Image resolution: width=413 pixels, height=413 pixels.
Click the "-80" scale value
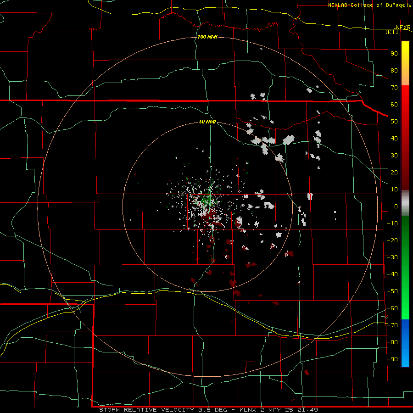(x=392, y=342)
